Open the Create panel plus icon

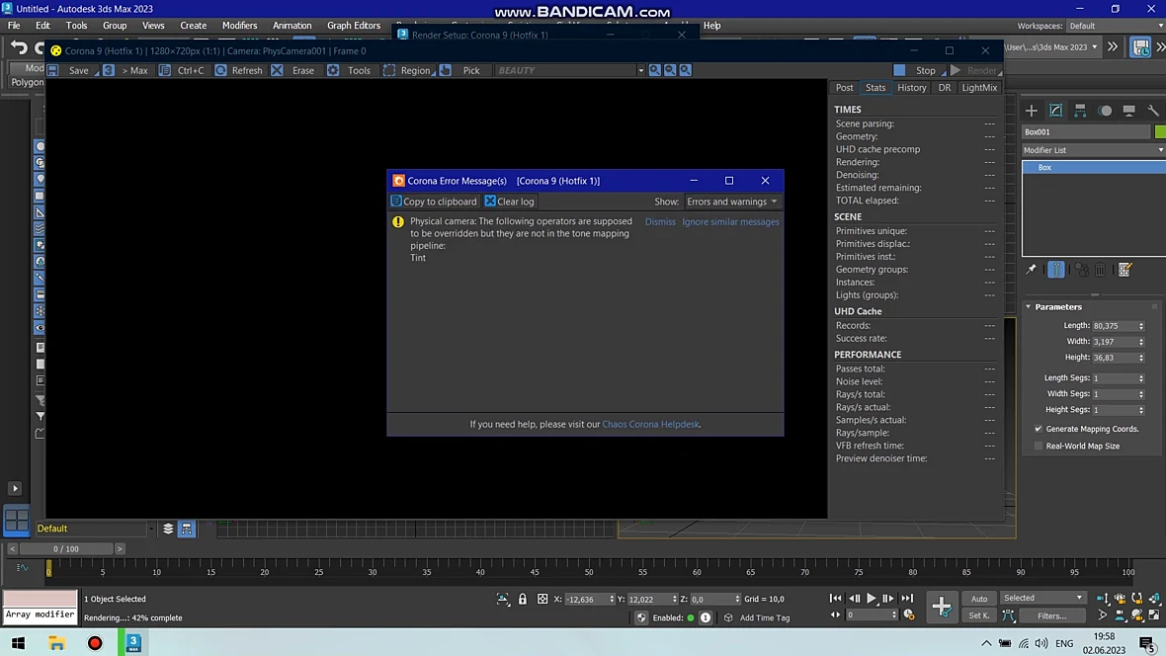(x=1032, y=111)
